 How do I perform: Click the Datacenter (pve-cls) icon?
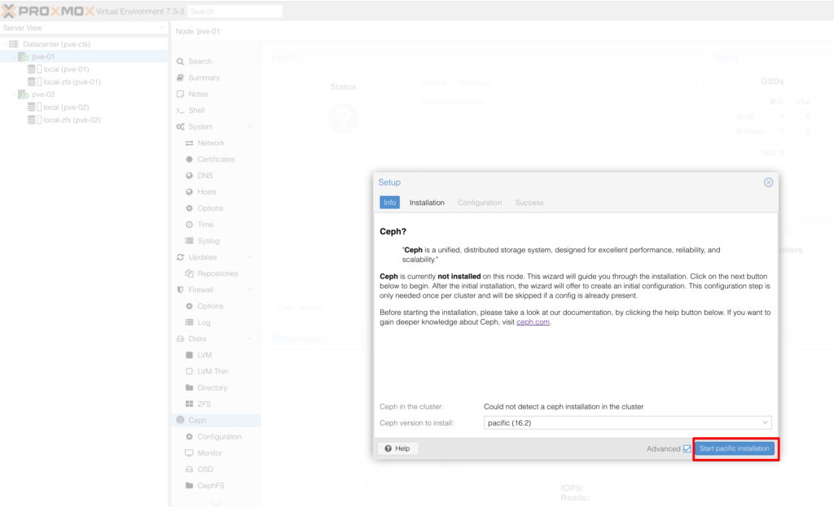pos(14,44)
